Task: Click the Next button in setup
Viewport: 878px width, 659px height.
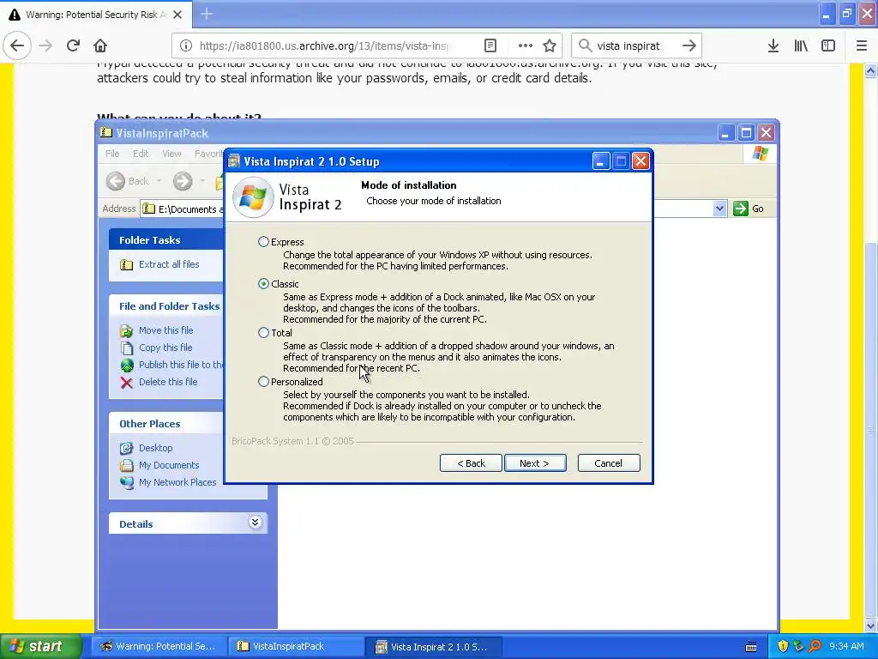Action: pyautogui.click(x=535, y=463)
